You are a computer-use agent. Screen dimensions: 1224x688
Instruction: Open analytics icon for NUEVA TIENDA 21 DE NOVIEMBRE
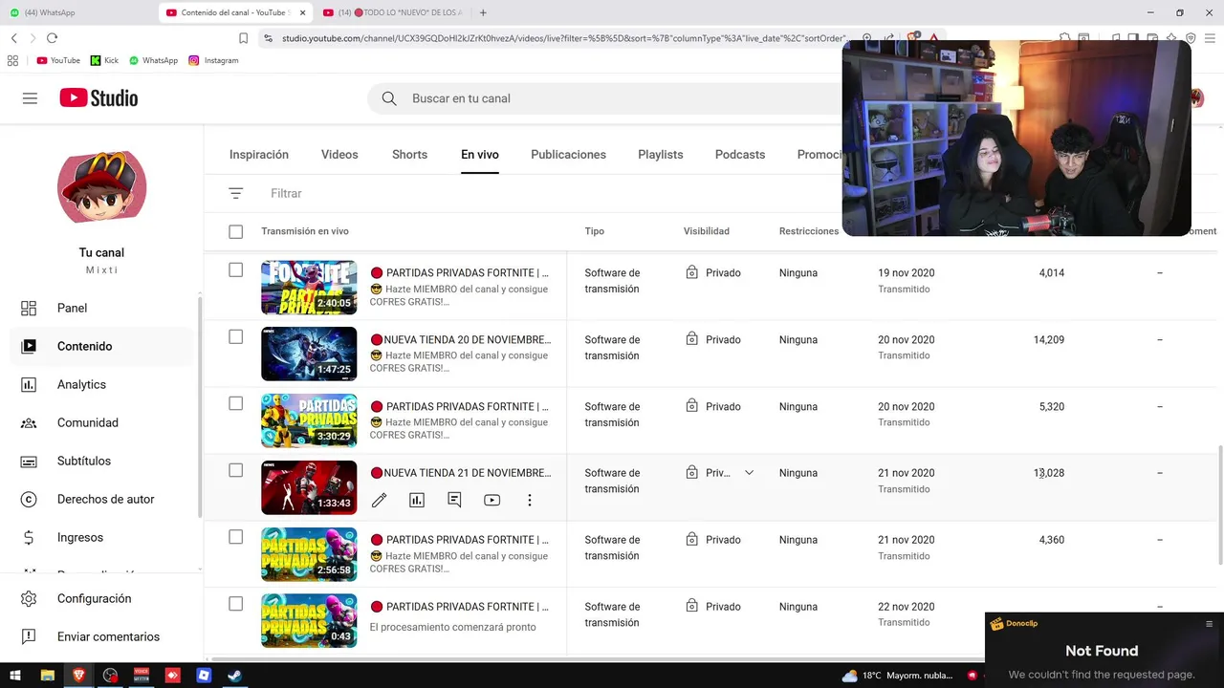(417, 500)
